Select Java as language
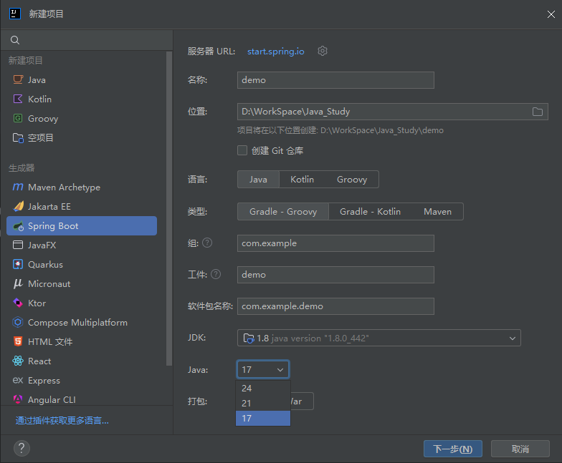Screen dimensions: 562x463 click(x=258, y=179)
